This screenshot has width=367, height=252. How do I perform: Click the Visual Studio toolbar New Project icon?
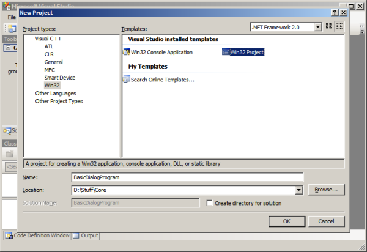[12, 29]
